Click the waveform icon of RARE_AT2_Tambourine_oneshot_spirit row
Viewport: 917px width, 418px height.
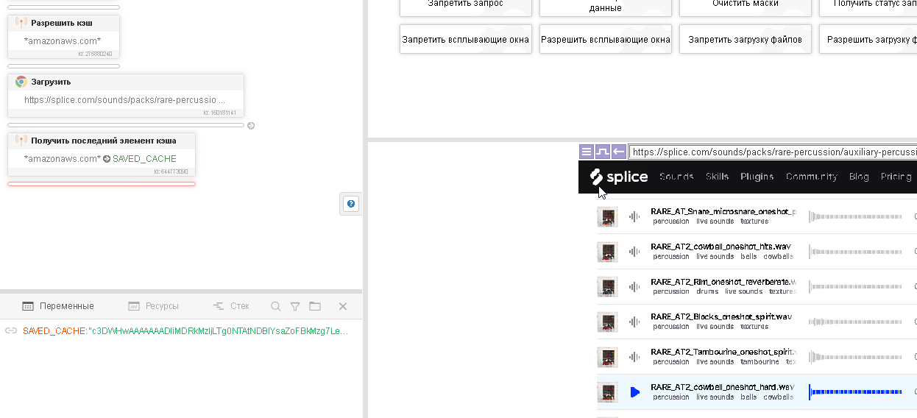[634, 357]
